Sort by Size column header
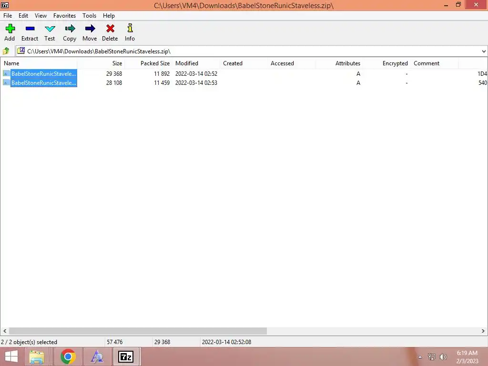The width and height of the screenshot is (488, 366). (101, 63)
